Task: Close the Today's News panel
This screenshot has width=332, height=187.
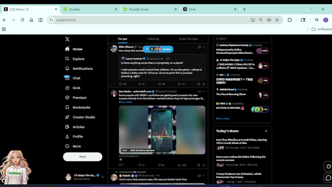Action: [x=266, y=131]
